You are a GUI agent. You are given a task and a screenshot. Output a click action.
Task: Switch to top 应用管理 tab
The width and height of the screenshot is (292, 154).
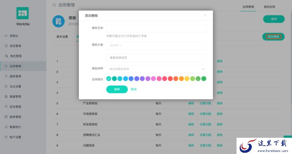248,7
